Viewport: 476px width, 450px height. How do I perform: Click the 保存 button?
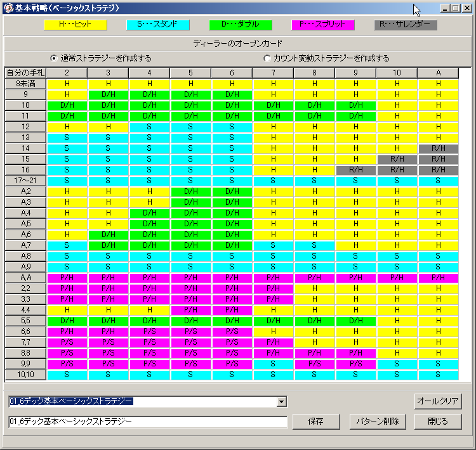click(x=316, y=421)
